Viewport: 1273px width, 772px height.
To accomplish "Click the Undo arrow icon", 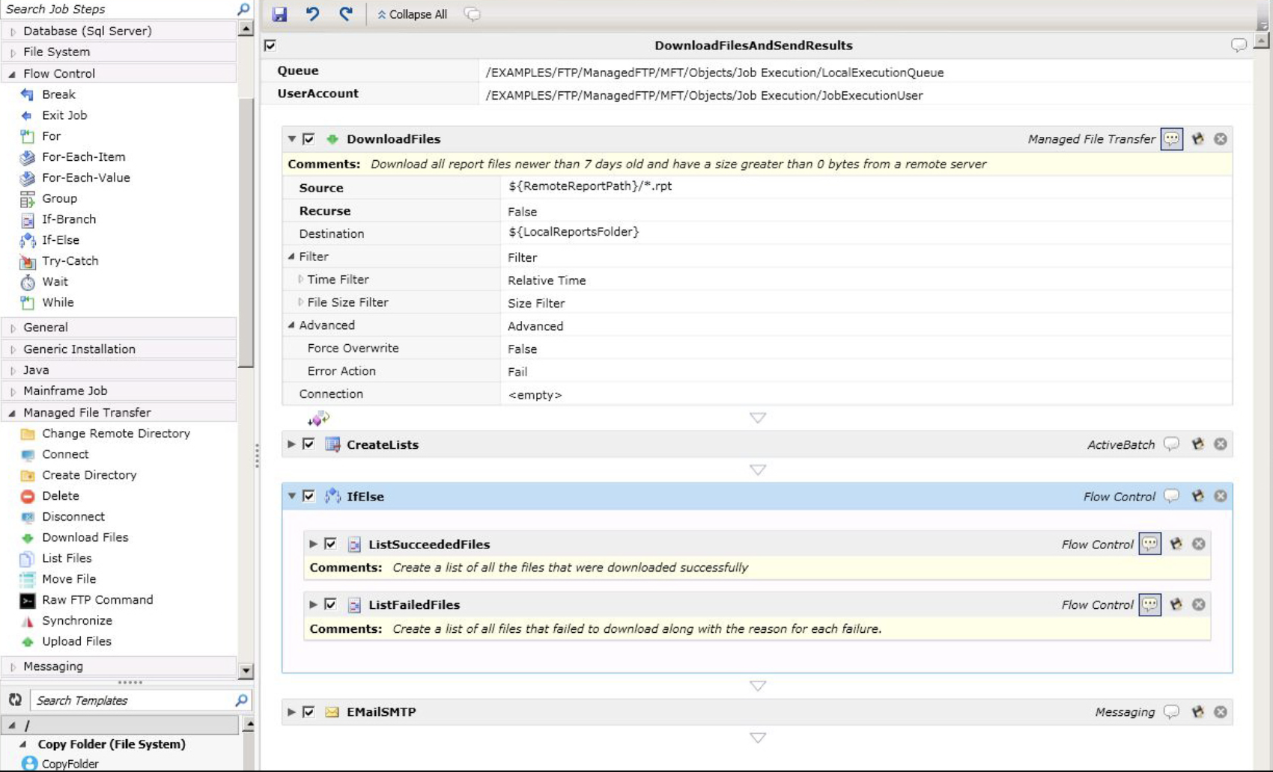I will coord(314,13).
